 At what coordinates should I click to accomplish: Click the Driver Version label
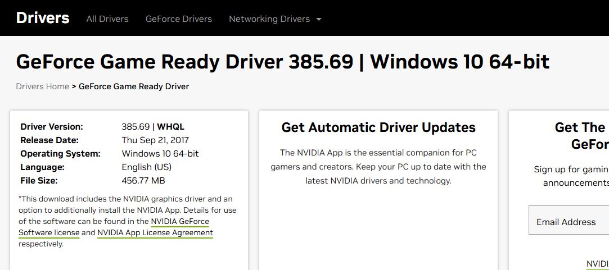[52, 127]
